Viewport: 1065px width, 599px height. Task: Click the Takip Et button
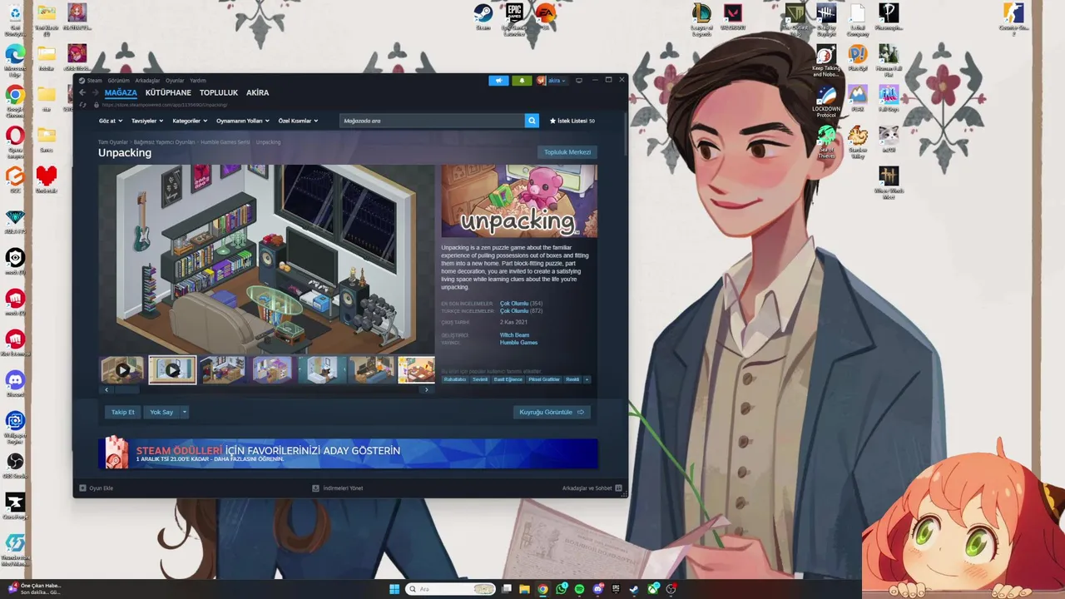(x=123, y=412)
